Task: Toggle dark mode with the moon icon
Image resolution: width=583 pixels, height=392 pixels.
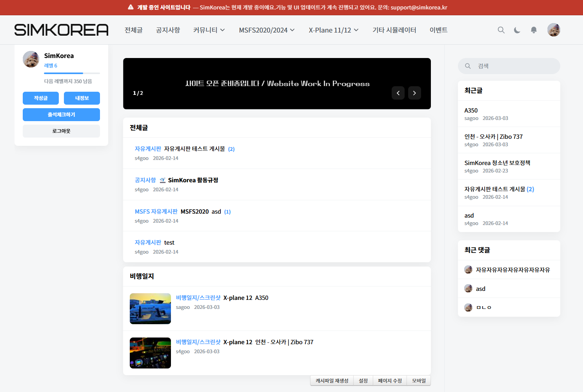Action: point(517,30)
